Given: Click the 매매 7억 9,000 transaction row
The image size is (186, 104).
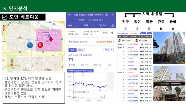Looking at the screenshot, I should [135, 97].
